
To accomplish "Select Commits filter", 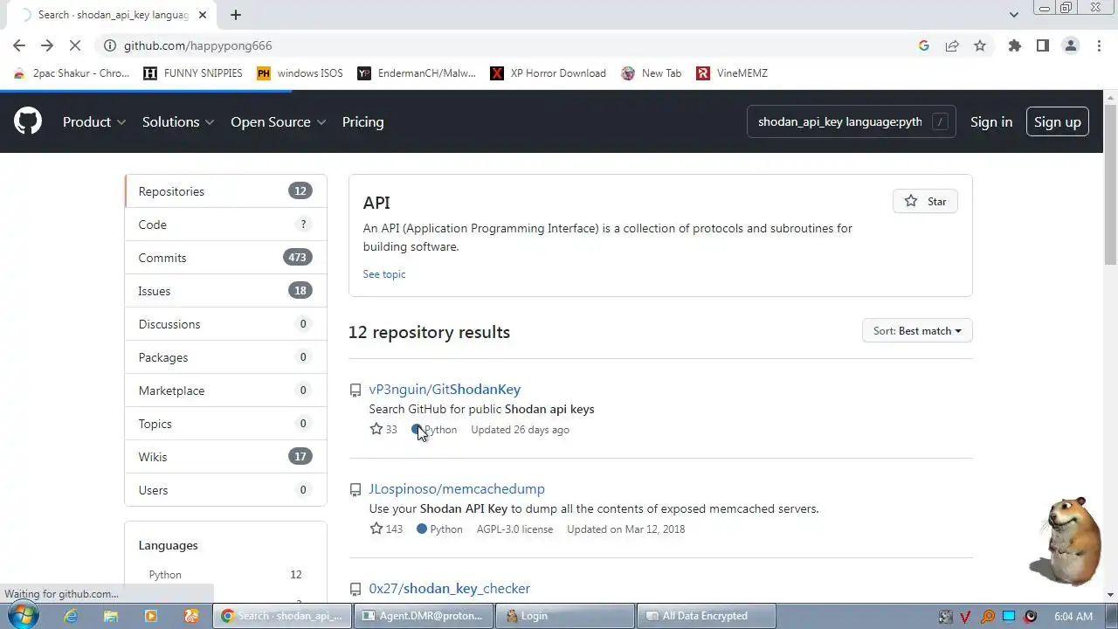I will 225,258.
